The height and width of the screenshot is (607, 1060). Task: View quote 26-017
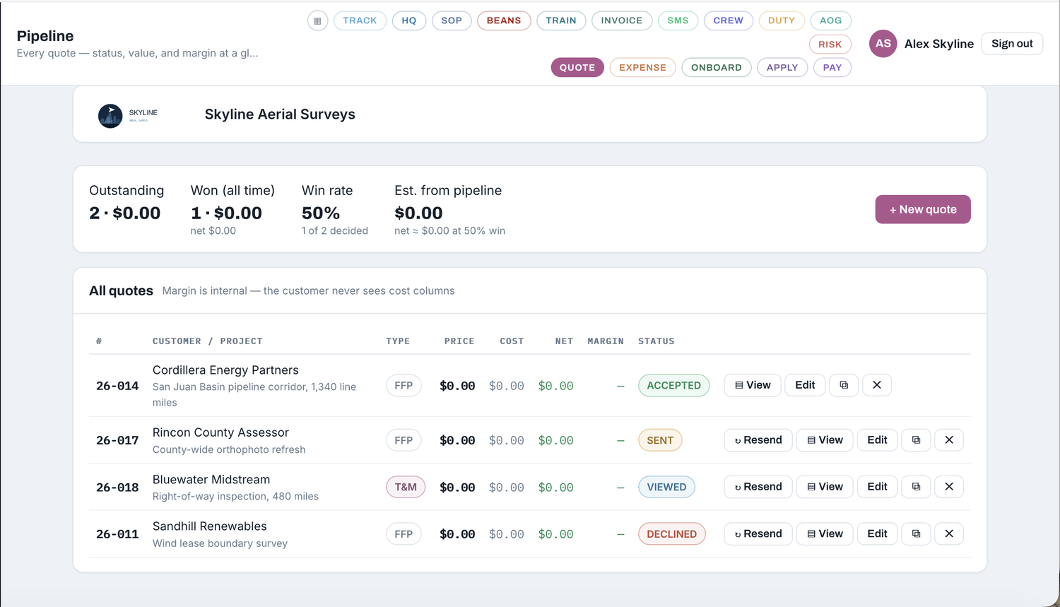click(x=825, y=440)
